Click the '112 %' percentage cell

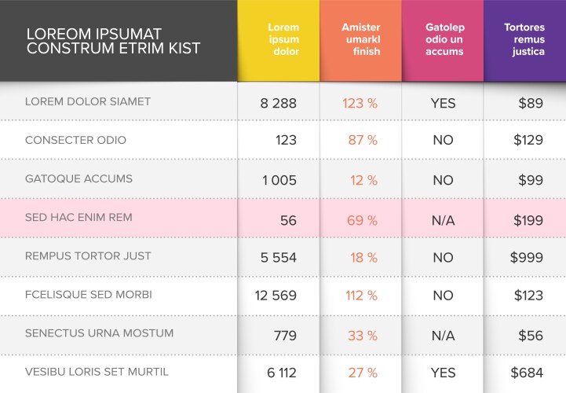[361, 296]
